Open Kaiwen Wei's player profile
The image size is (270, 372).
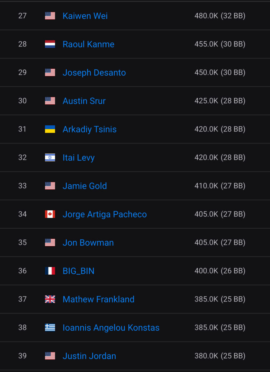click(85, 16)
